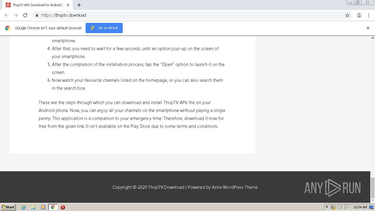Click the show desktop icon by the clock

tap(371, 207)
